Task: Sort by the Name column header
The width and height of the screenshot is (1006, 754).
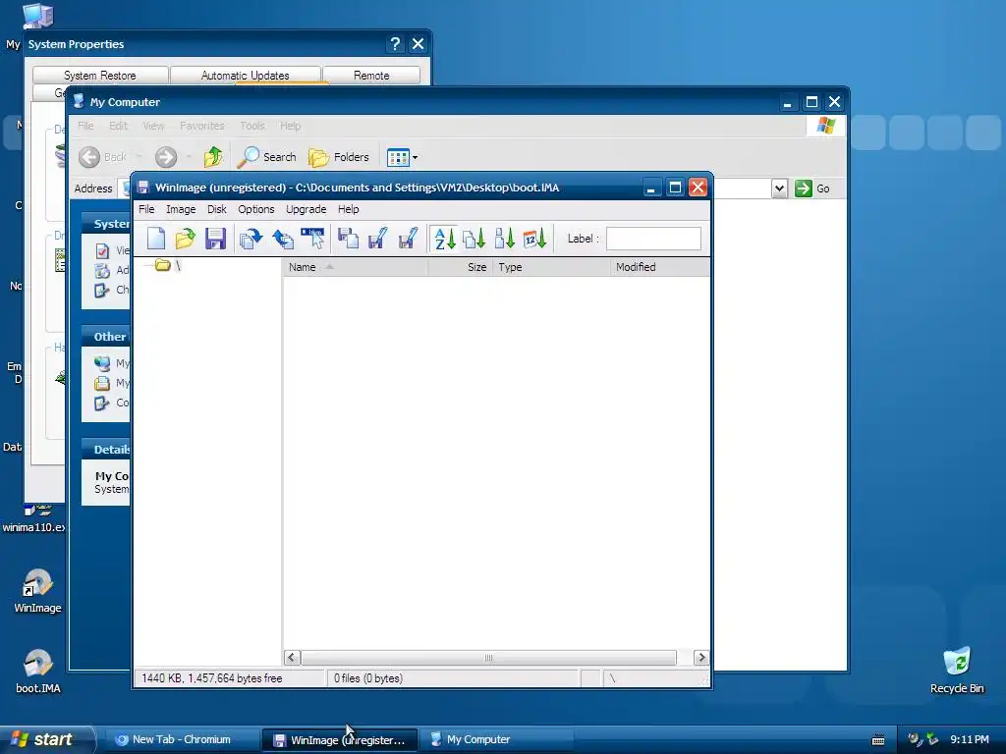Action: click(x=355, y=267)
